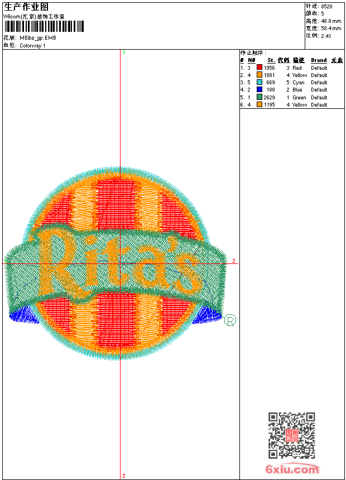Click the Default brand in the Red row
The width and height of the screenshot is (346, 480).
(x=319, y=68)
